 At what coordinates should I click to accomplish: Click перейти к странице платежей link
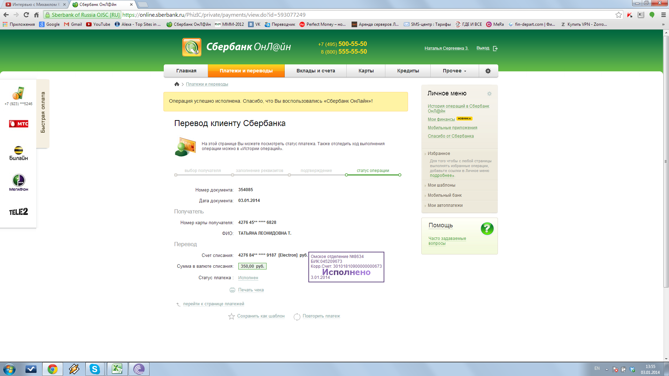(x=214, y=304)
